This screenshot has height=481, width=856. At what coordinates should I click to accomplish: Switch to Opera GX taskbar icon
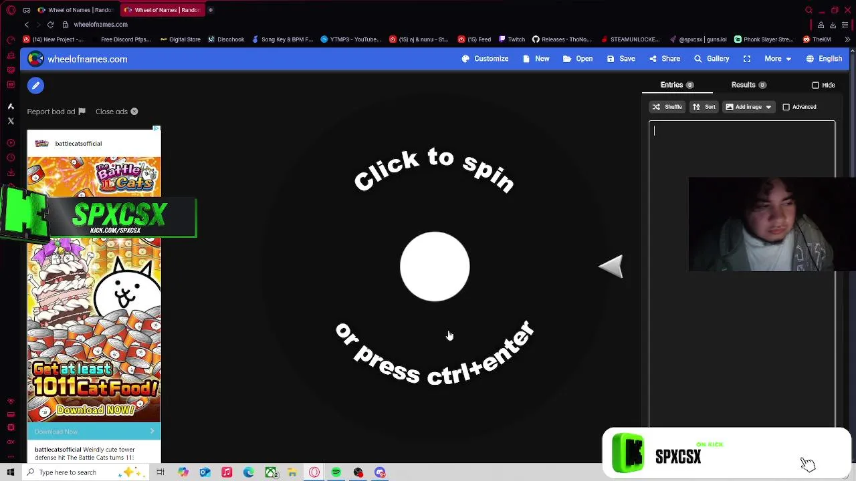(314, 472)
